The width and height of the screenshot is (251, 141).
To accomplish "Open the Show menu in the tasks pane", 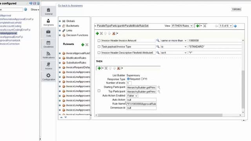I will (x=35, y=9).
